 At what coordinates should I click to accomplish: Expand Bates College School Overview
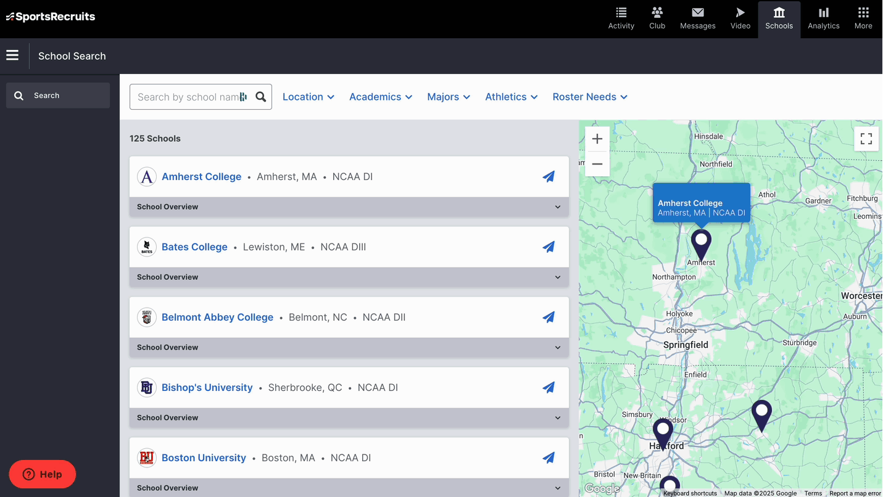(x=349, y=277)
